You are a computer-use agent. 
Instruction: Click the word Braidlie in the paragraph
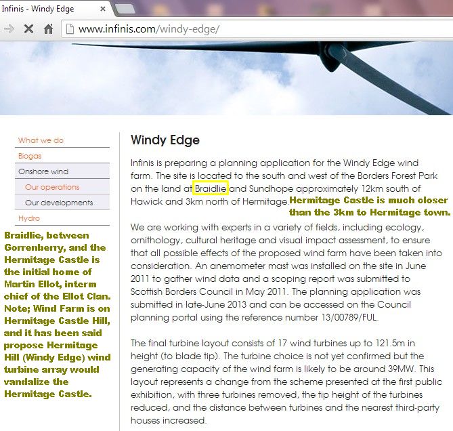211,189
